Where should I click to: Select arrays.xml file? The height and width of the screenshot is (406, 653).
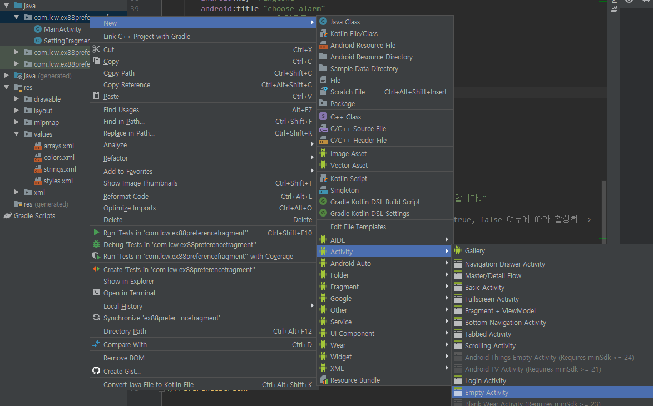point(58,146)
